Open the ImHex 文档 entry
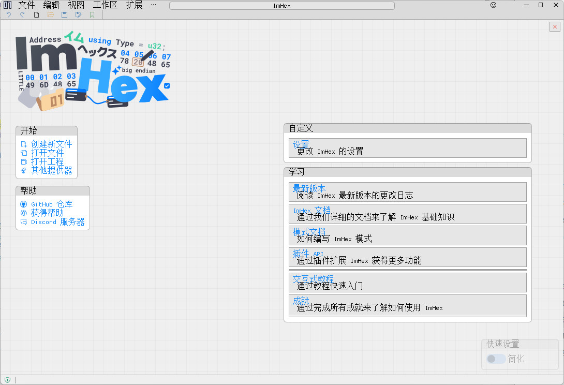 (408, 214)
